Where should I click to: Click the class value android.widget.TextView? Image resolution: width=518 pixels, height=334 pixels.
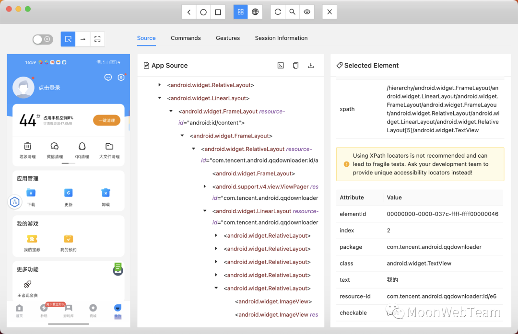tap(419, 263)
